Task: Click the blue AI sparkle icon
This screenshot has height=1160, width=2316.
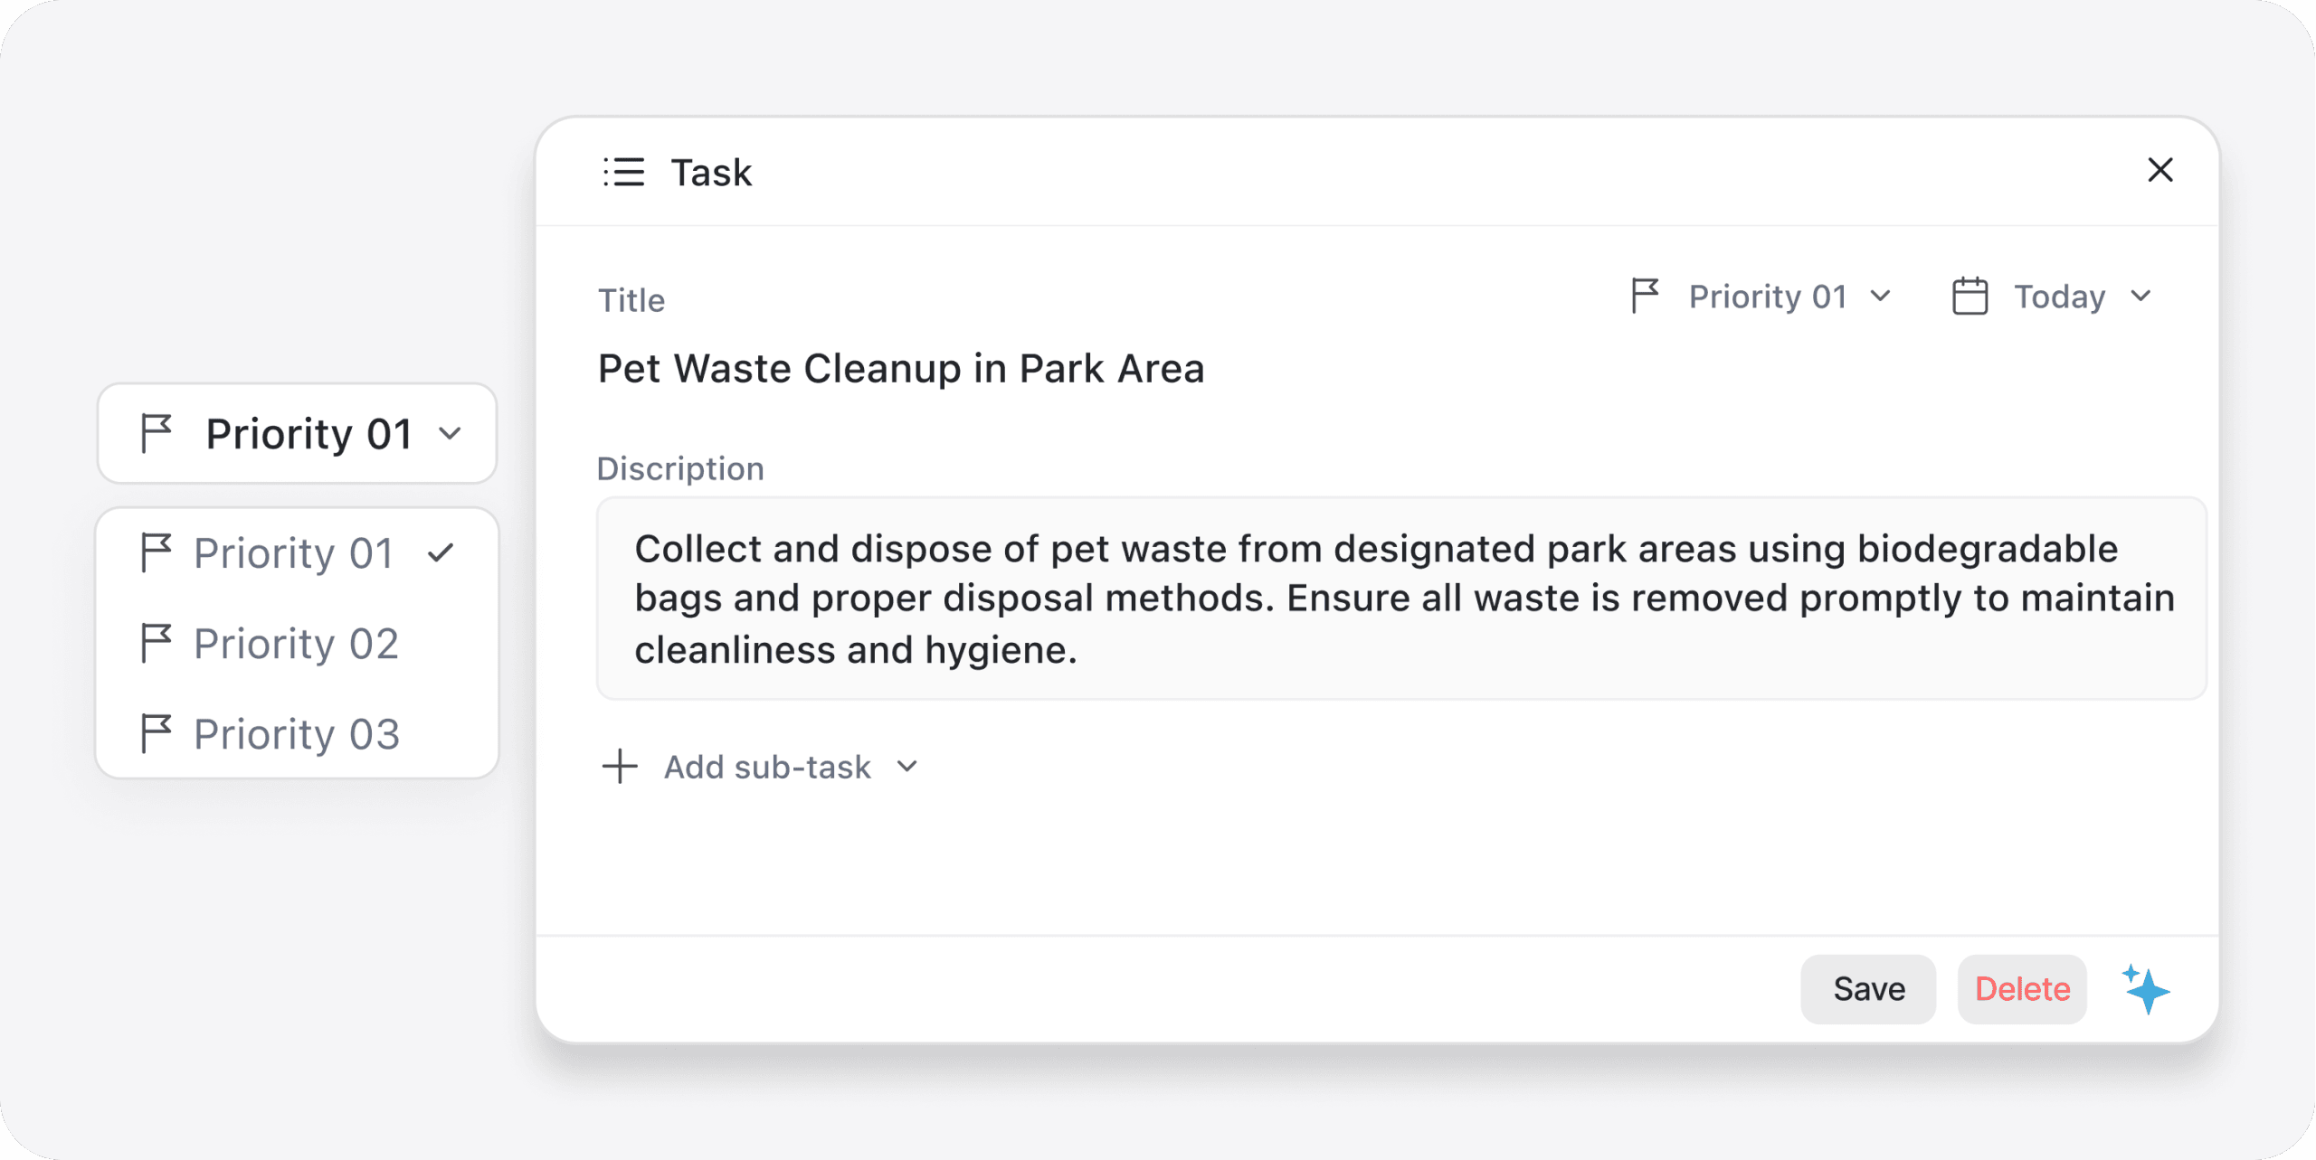Action: (x=2147, y=989)
